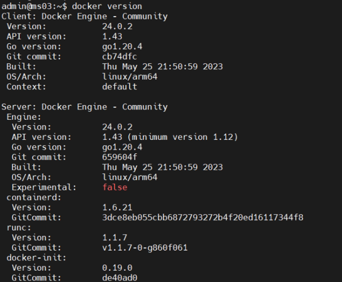Click the containerd Version 1.6.21
This screenshot has width=342, height=282.
[x=117, y=207]
